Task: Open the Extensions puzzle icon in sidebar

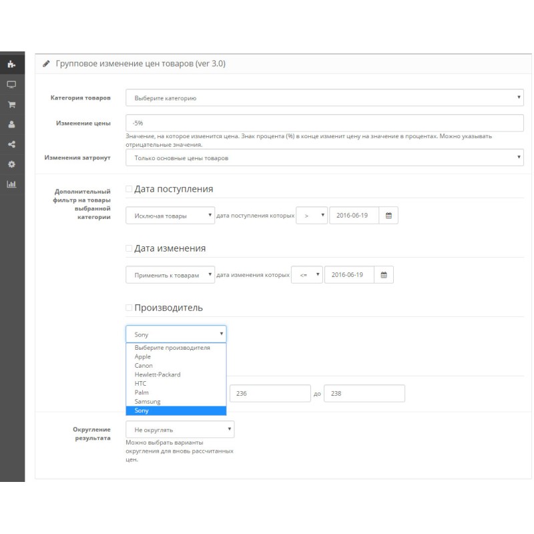Action: [x=11, y=65]
